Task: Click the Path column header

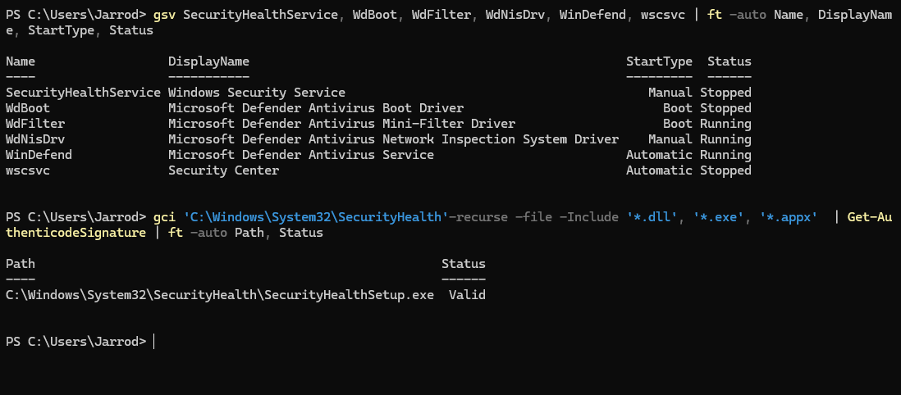Action: coord(21,264)
